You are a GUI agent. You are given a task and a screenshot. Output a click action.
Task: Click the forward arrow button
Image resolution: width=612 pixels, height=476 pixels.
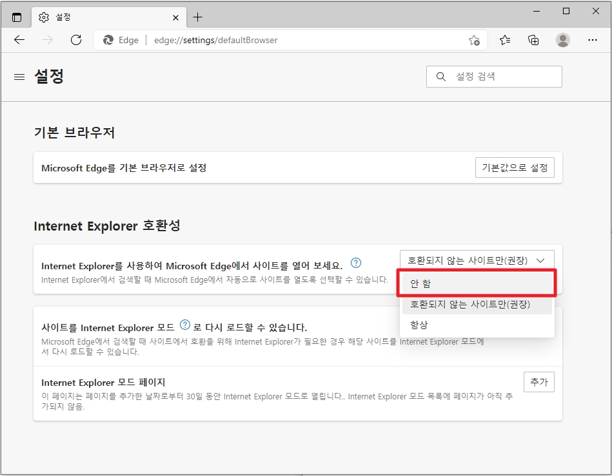[x=48, y=40]
